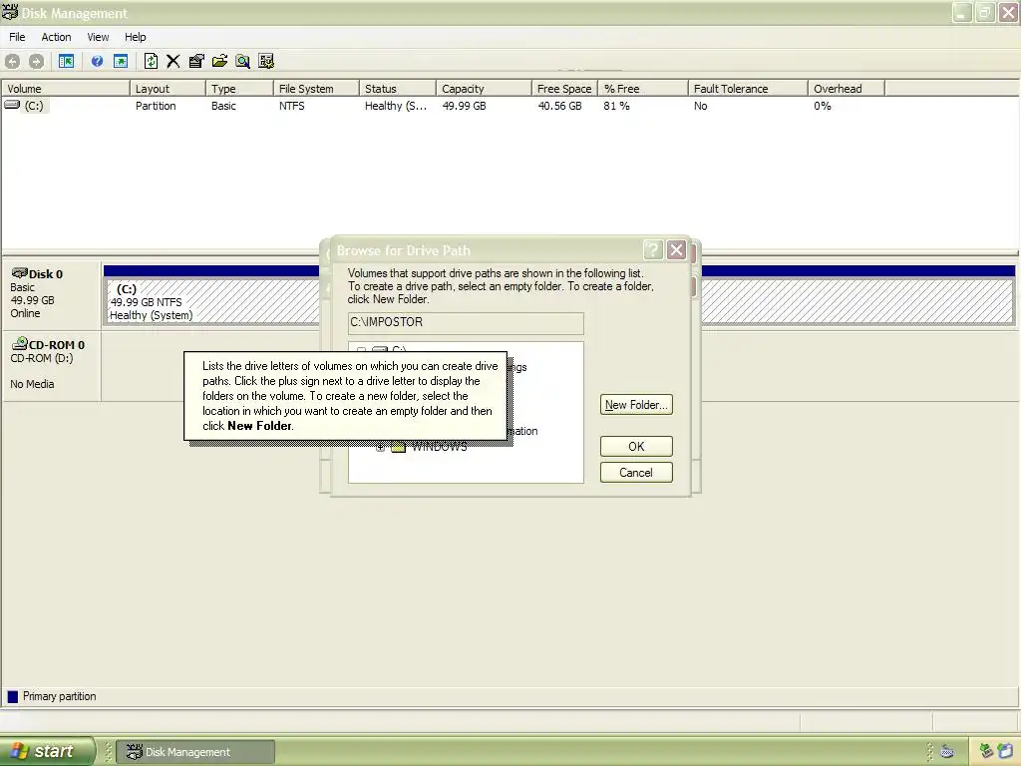Screen dimensions: 1021x766
Task: Click the (C:) drive icon in volume list
Action: [x=12, y=104]
